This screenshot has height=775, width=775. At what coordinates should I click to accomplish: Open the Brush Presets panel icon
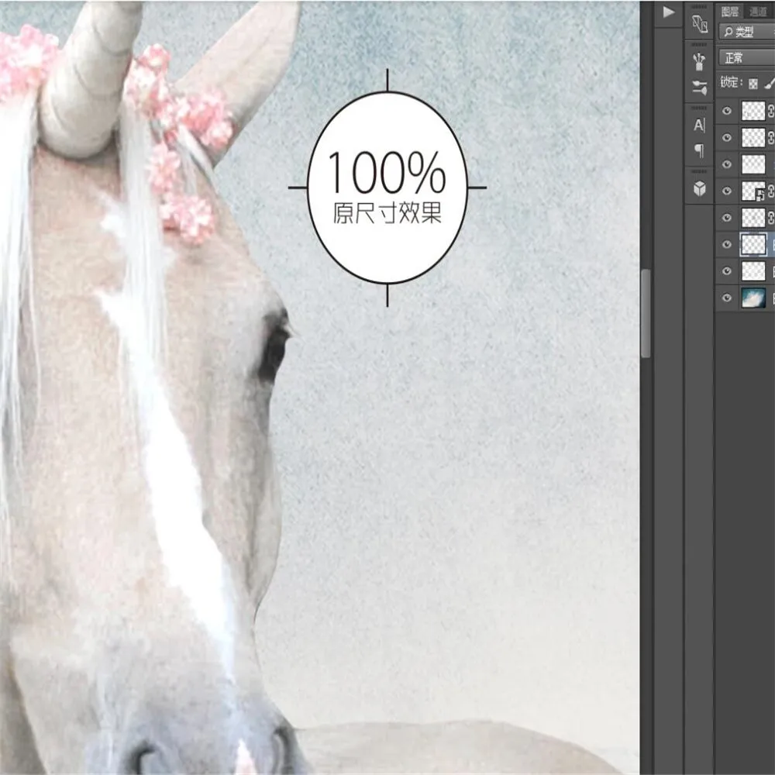[x=699, y=61]
